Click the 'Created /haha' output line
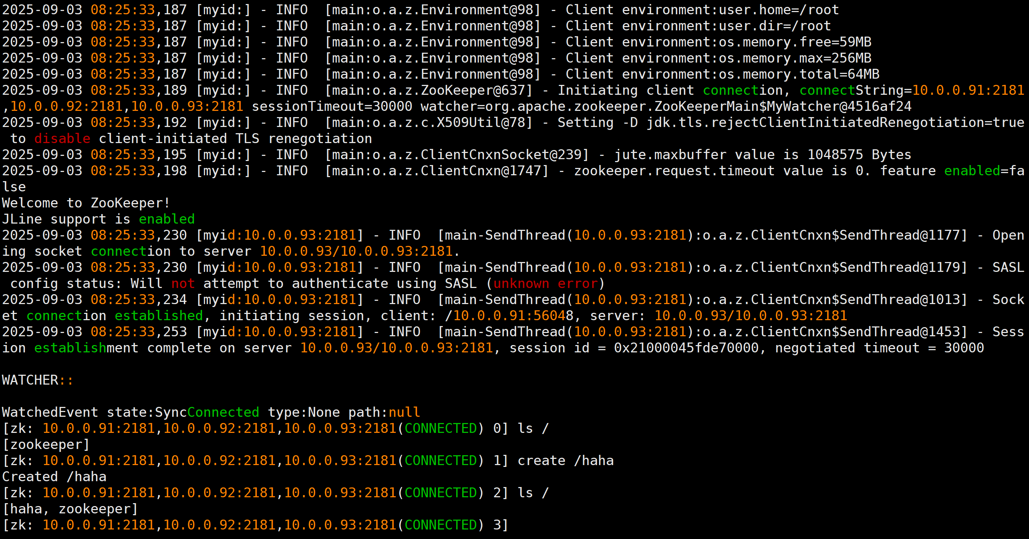The width and height of the screenshot is (1029, 539). pos(54,476)
